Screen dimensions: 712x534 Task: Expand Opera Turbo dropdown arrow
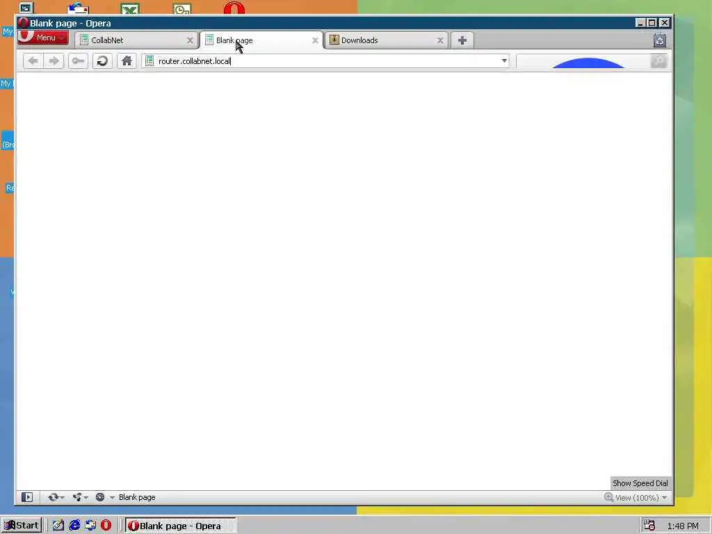[x=111, y=498]
